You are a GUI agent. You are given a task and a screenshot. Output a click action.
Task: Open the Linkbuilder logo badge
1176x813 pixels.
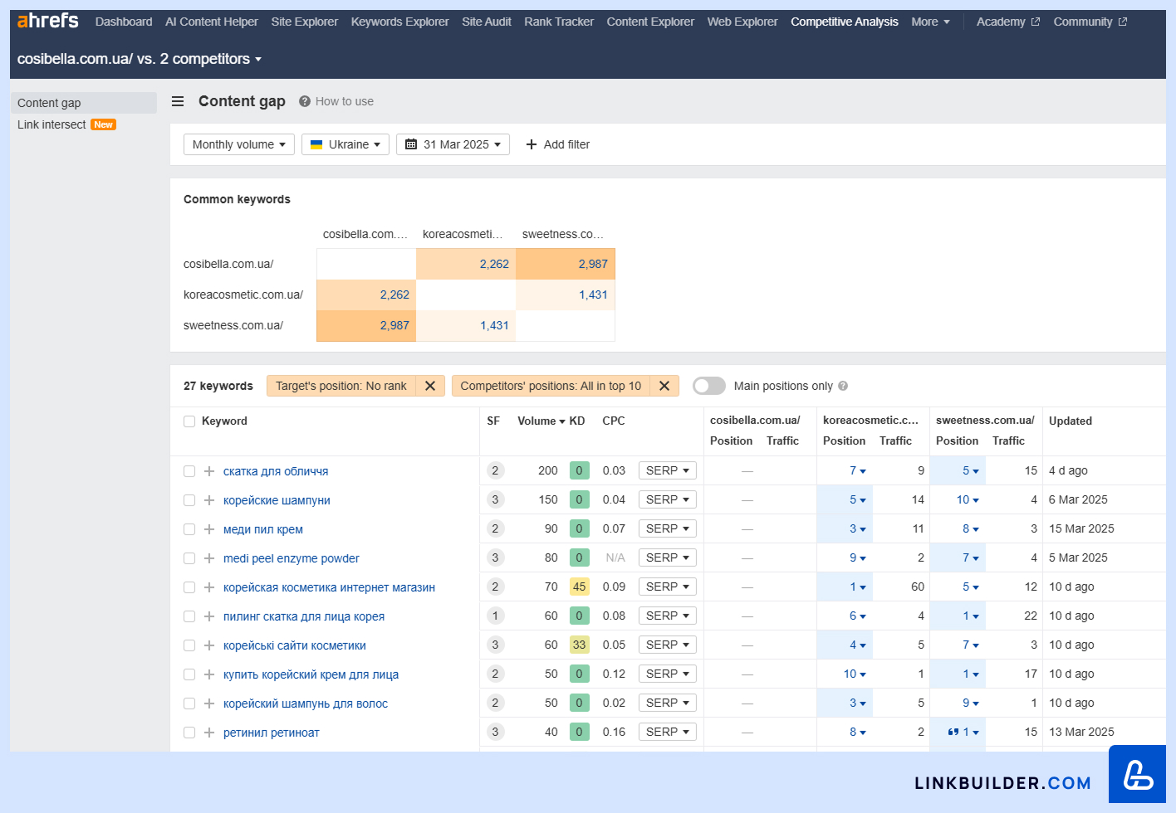1137,774
